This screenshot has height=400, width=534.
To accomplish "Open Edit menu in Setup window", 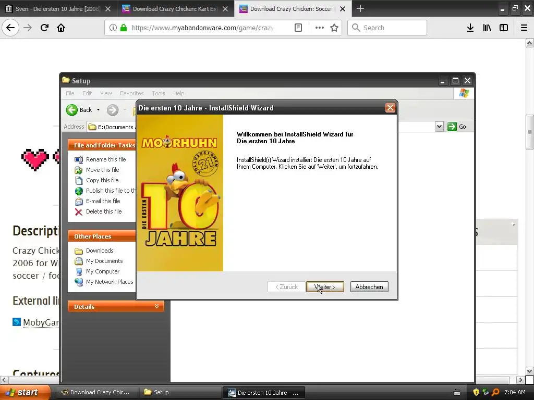I will pos(87,93).
